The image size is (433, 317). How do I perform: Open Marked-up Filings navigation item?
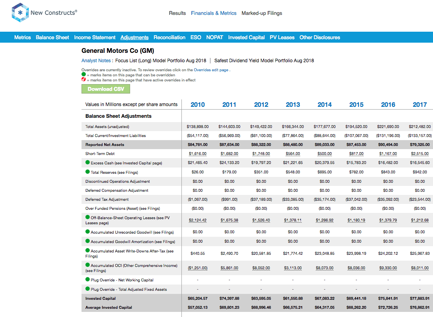click(x=262, y=13)
